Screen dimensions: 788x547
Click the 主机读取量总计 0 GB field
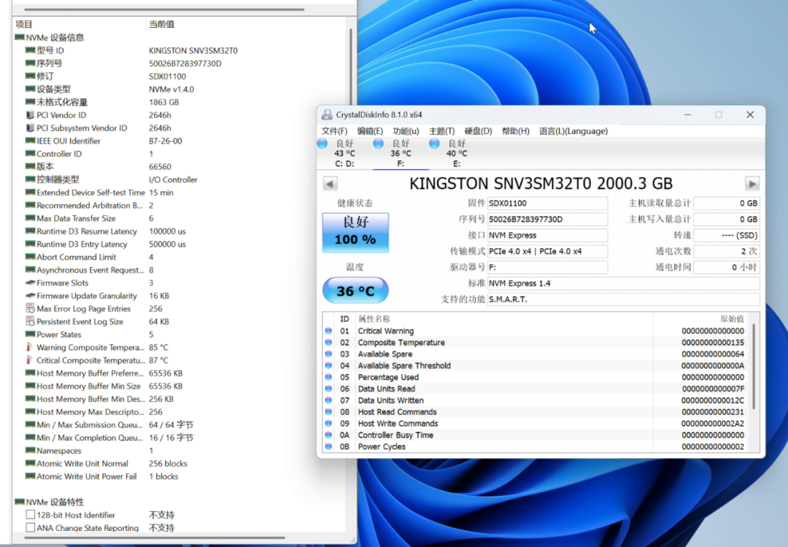pos(727,203)
